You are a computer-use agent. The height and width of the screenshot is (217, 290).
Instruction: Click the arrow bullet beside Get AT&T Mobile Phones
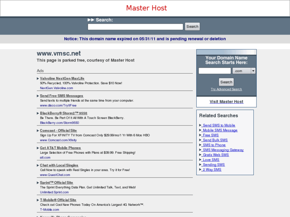click(x=38, y=148)
